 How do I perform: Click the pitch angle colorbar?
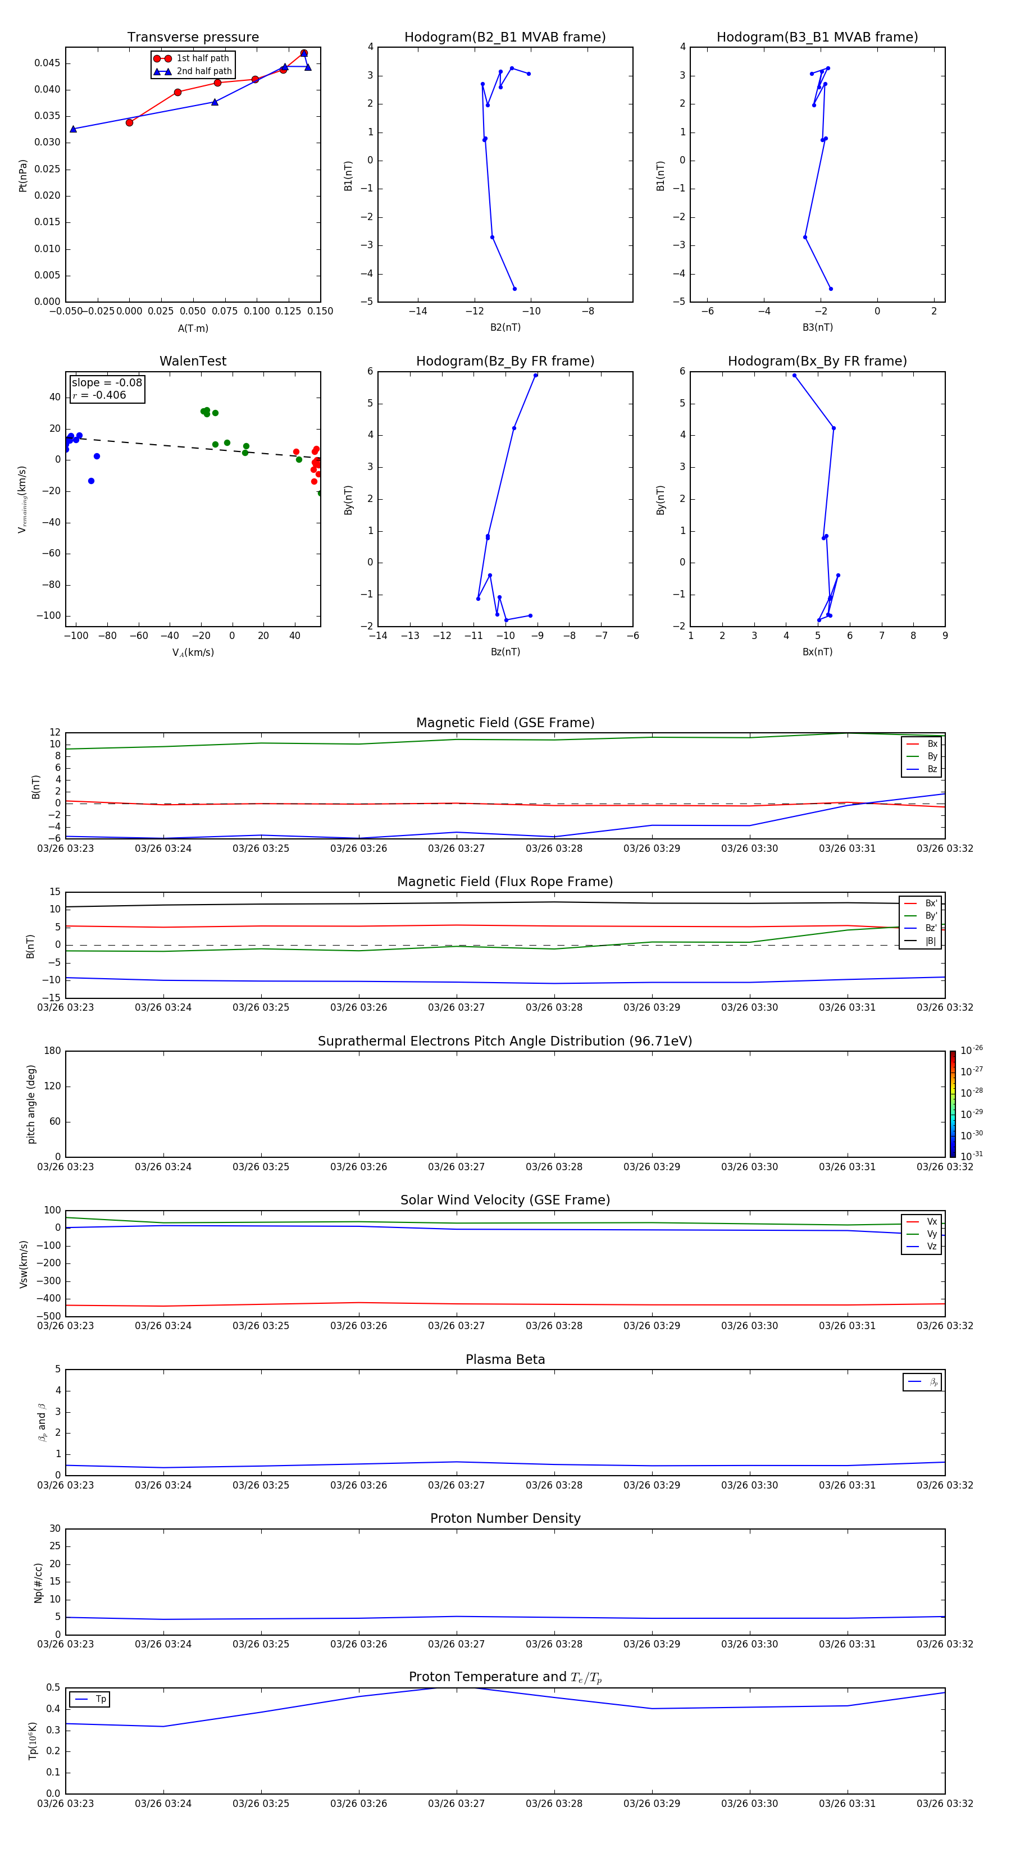pos(953,1104)
